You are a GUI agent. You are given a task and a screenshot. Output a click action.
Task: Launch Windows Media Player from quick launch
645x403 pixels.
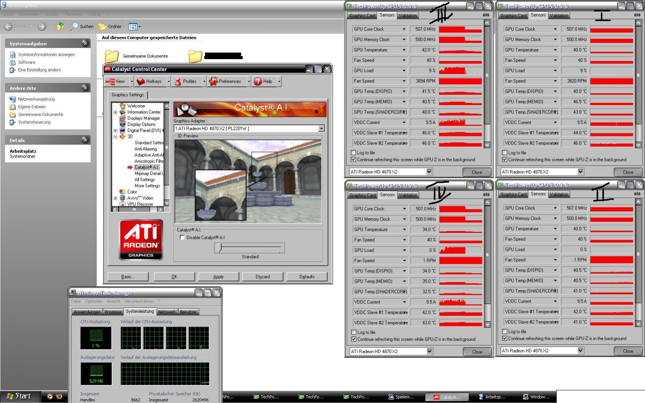point(50,396)
